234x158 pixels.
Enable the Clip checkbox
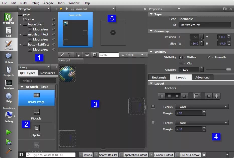(181, 63)
